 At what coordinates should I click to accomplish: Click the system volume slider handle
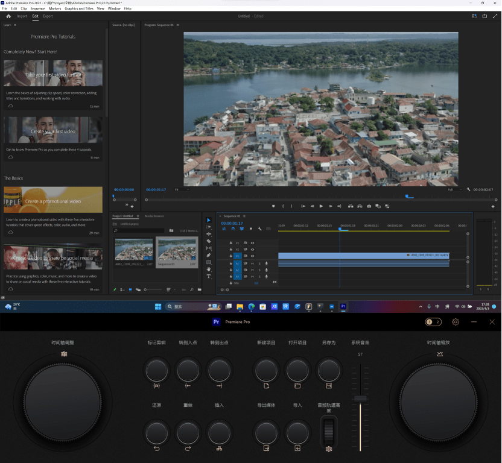[360, 398]
